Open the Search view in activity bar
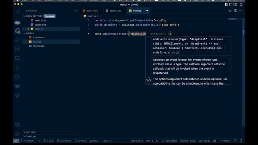This screenshot has width=258, height=145. click(18, 12)
